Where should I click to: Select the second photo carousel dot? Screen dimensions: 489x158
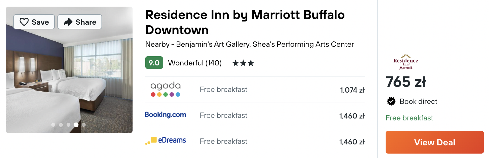[61, 125]
